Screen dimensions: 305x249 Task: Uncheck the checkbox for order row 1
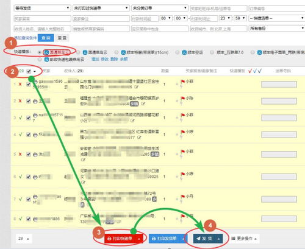pyautogui.click(x=29, y=85)
